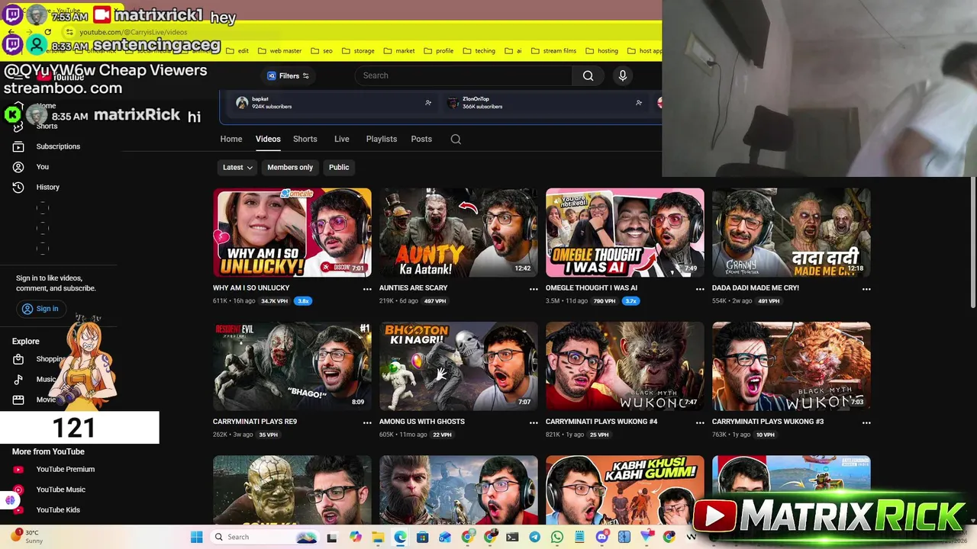Viewport: 977px width, 549px height.
Task: Click the Sign in button
Action: [x=40, y=309]
